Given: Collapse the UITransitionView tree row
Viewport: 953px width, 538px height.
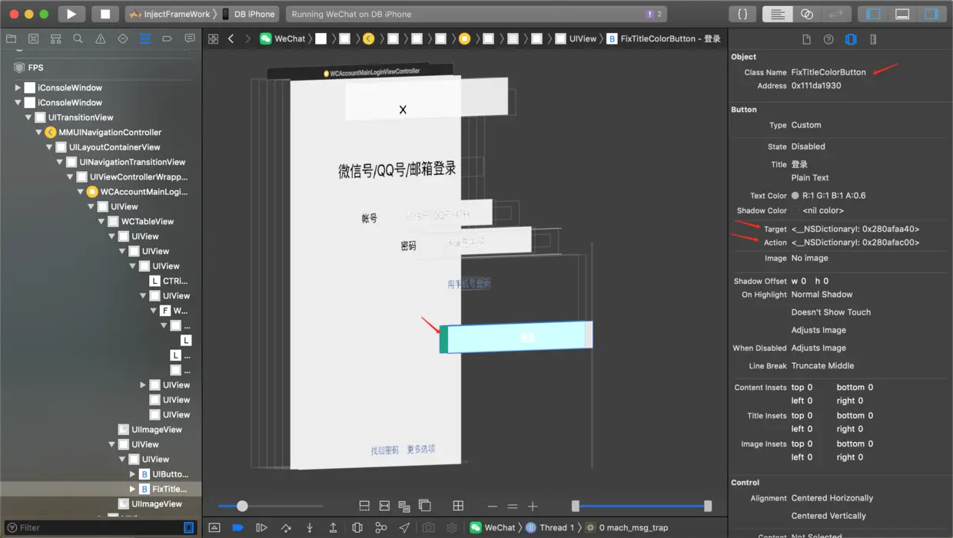Looking at the screenshot, I should [x=28, y=117].
